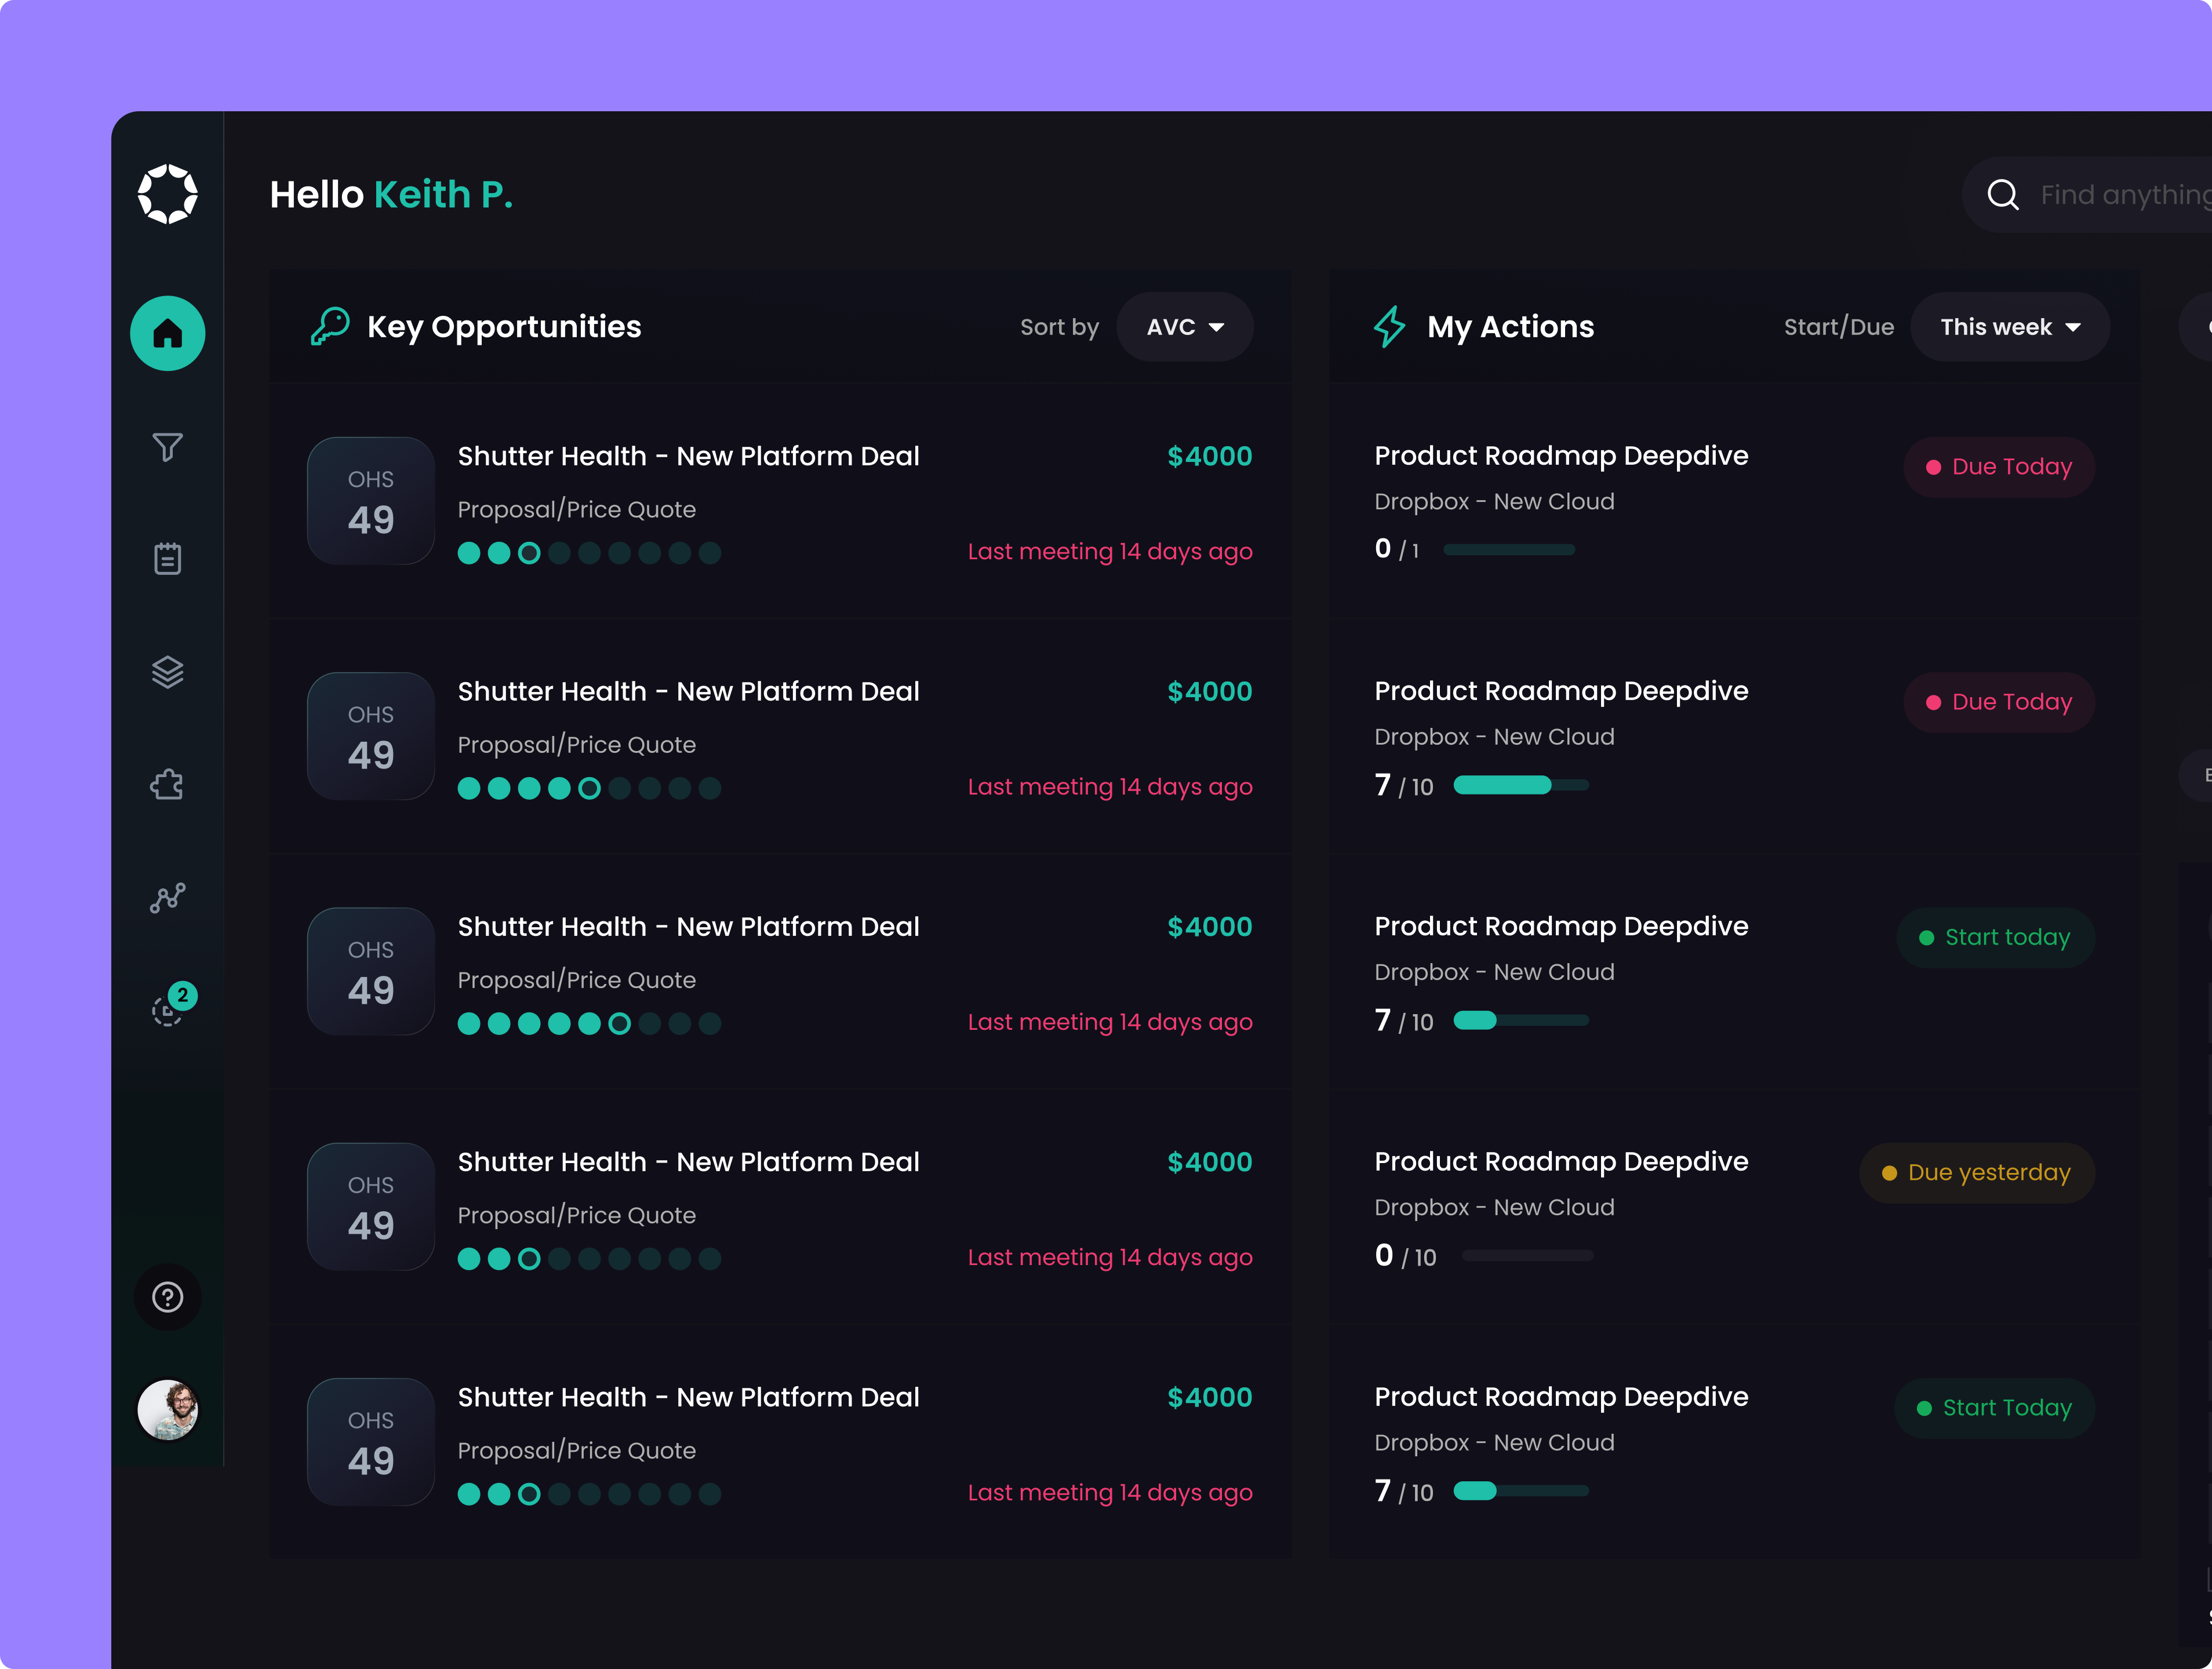The height and width of the screenshot is (1669, 2212).
Task: Open the sidebar icon with badge 2
Action: pos(167,1010)
